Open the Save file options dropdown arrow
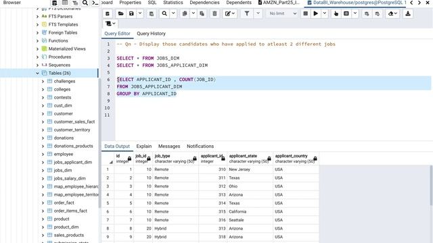Image resolution: width=433 pixels, height=243 pixels. (140, 13)
